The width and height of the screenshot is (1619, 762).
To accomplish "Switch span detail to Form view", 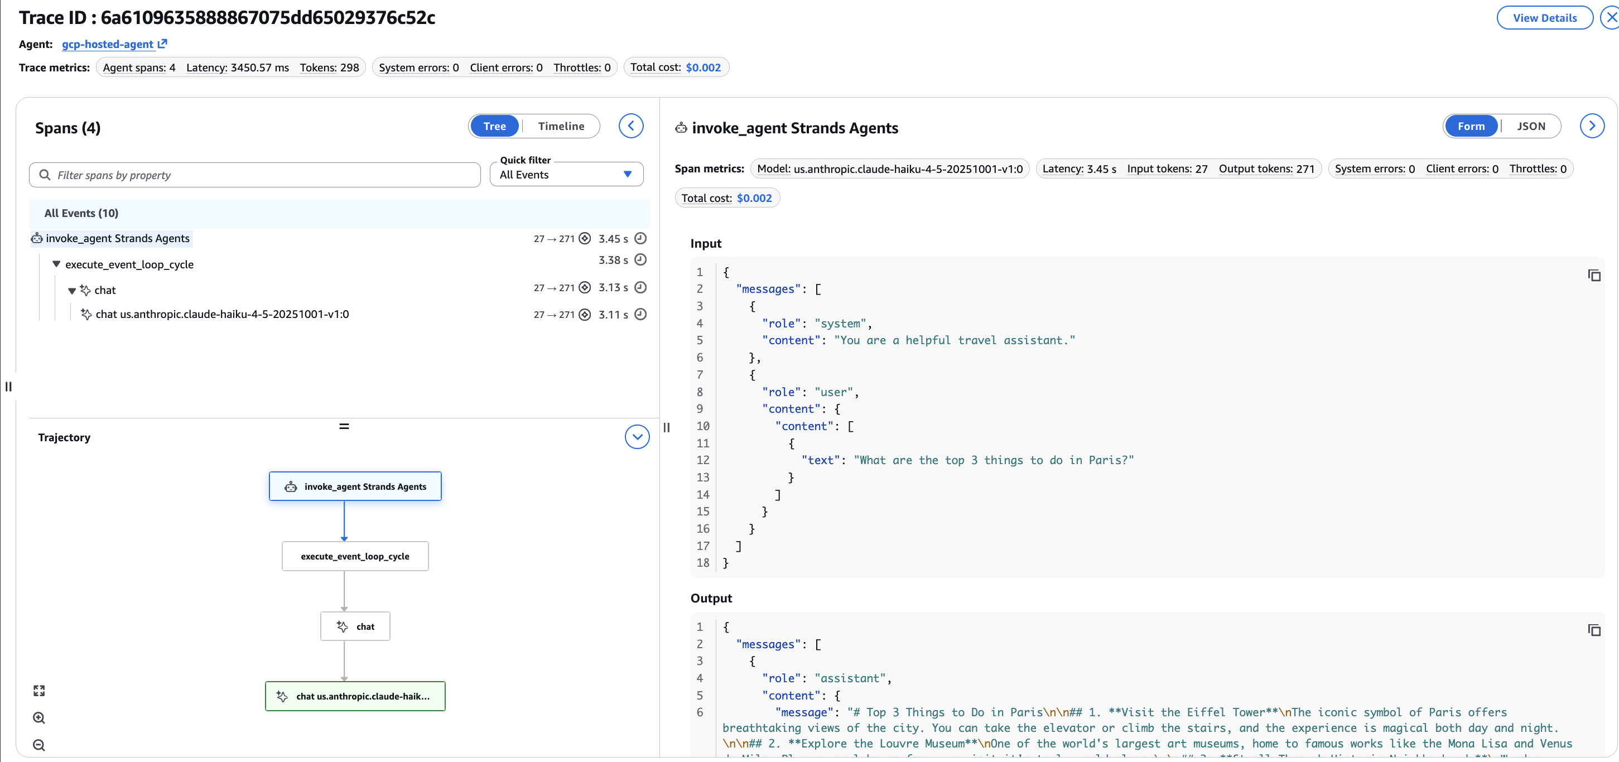I will (1471, 126).
